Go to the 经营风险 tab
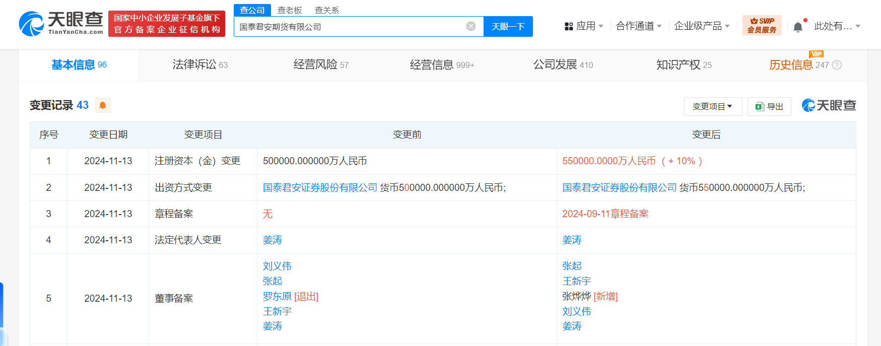Screen dimensions: 881x346 tap(321, 65)
